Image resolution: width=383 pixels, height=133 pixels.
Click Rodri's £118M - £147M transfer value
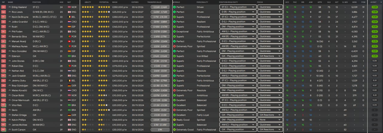[x=160, y=26]
